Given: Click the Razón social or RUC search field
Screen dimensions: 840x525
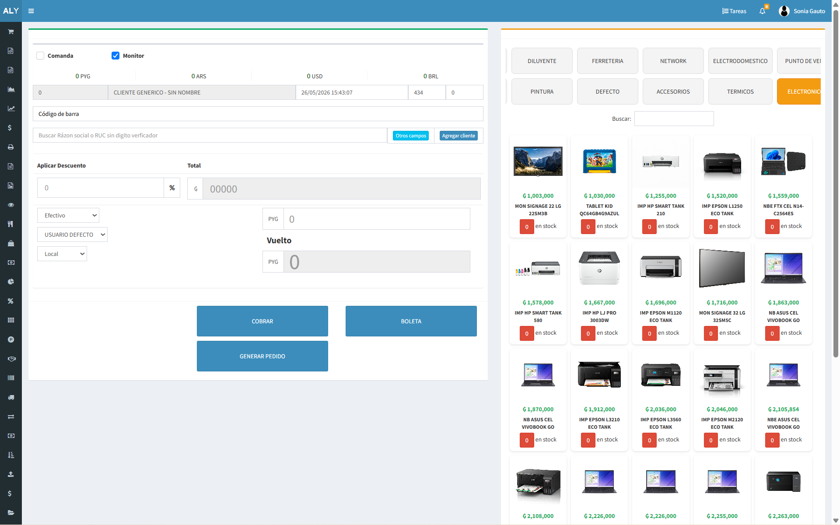Looking at the screenshot, I should (210, 135).
